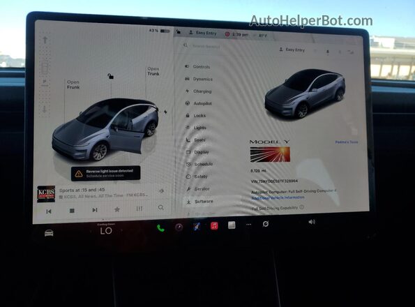Search media with magnifier icon in player
Image resolution: width=415 pixels, height=307 pixels.
(x=160, y=207)
